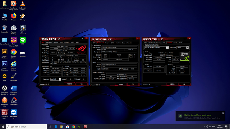Open Task View on the taskbar
This screenshot has height=129, width=230.
pos(50,126)
